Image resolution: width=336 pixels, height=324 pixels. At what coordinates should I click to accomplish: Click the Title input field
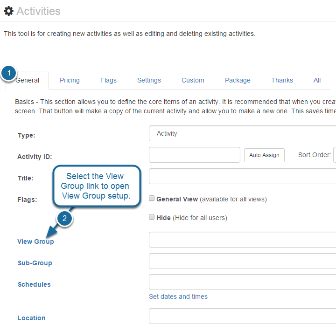(x=242, y=176)
